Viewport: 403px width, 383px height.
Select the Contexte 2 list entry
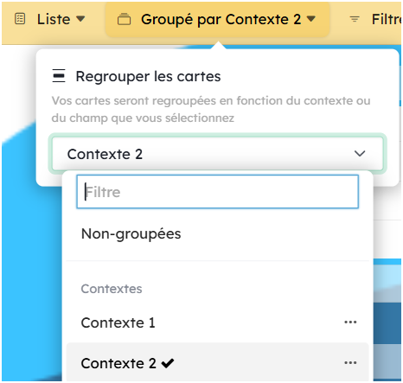(x=218, y=362)
